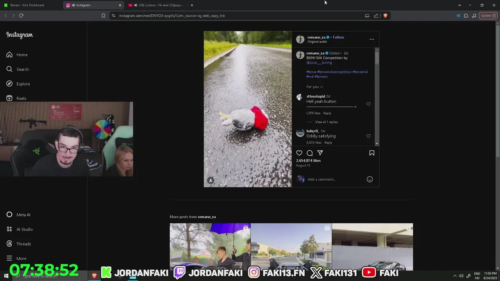View 1,779 likes on stfuustupid comment
The height and width of the screenshot is (281, 500).
pyautogui.click(x=313, y=113)
